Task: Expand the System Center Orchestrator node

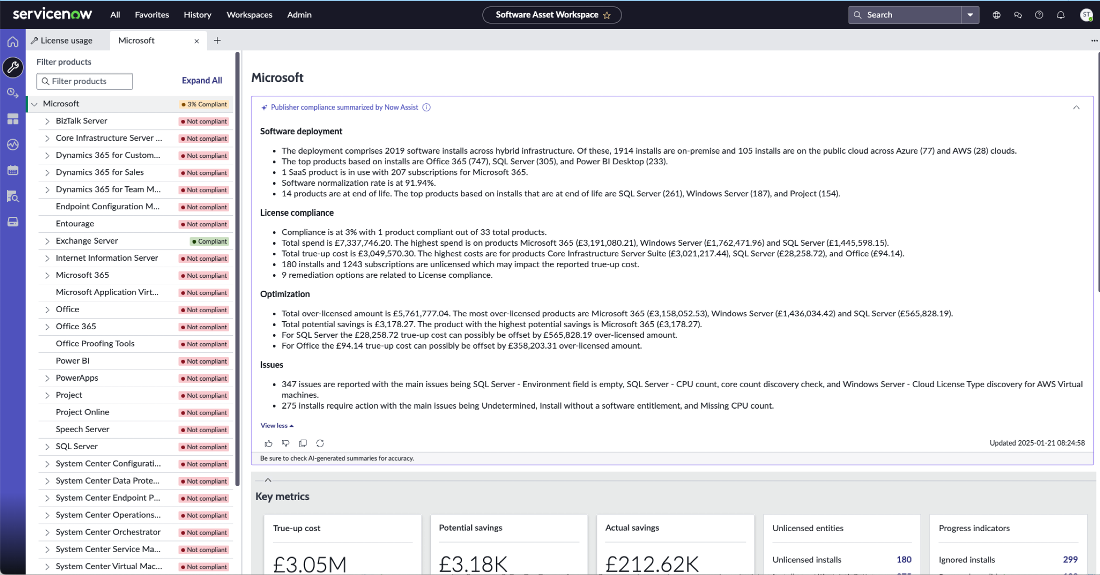Action: [47, 533]
